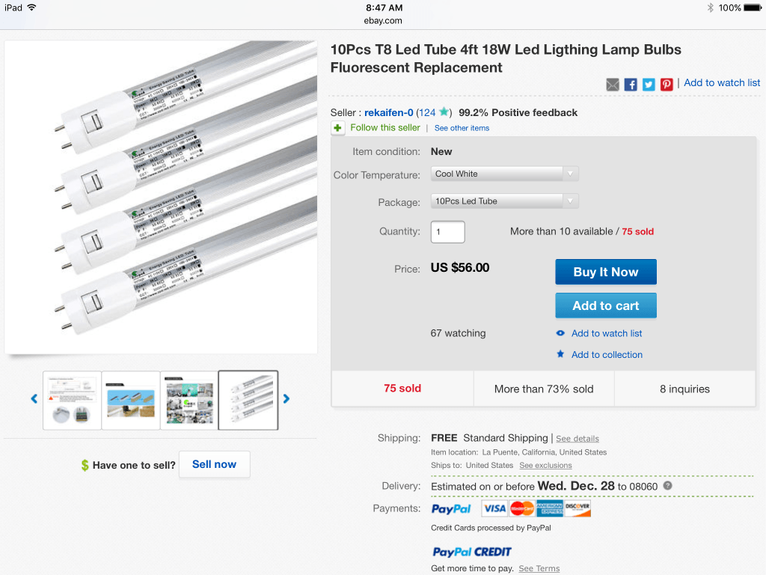Click the Quantity input field
This screenshot has height=575, width=766.
[447, 232]
